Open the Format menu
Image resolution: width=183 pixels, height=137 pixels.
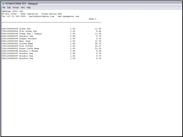16,7
